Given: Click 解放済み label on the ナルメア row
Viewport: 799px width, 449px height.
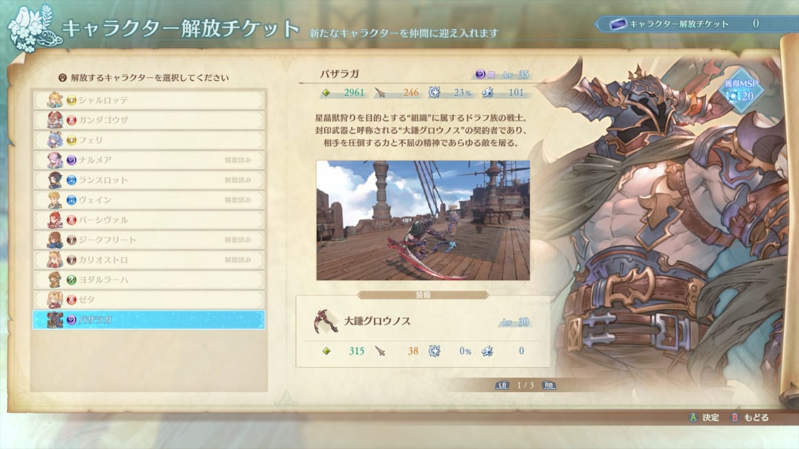Looking at the screenshot, I should [238, 160].
